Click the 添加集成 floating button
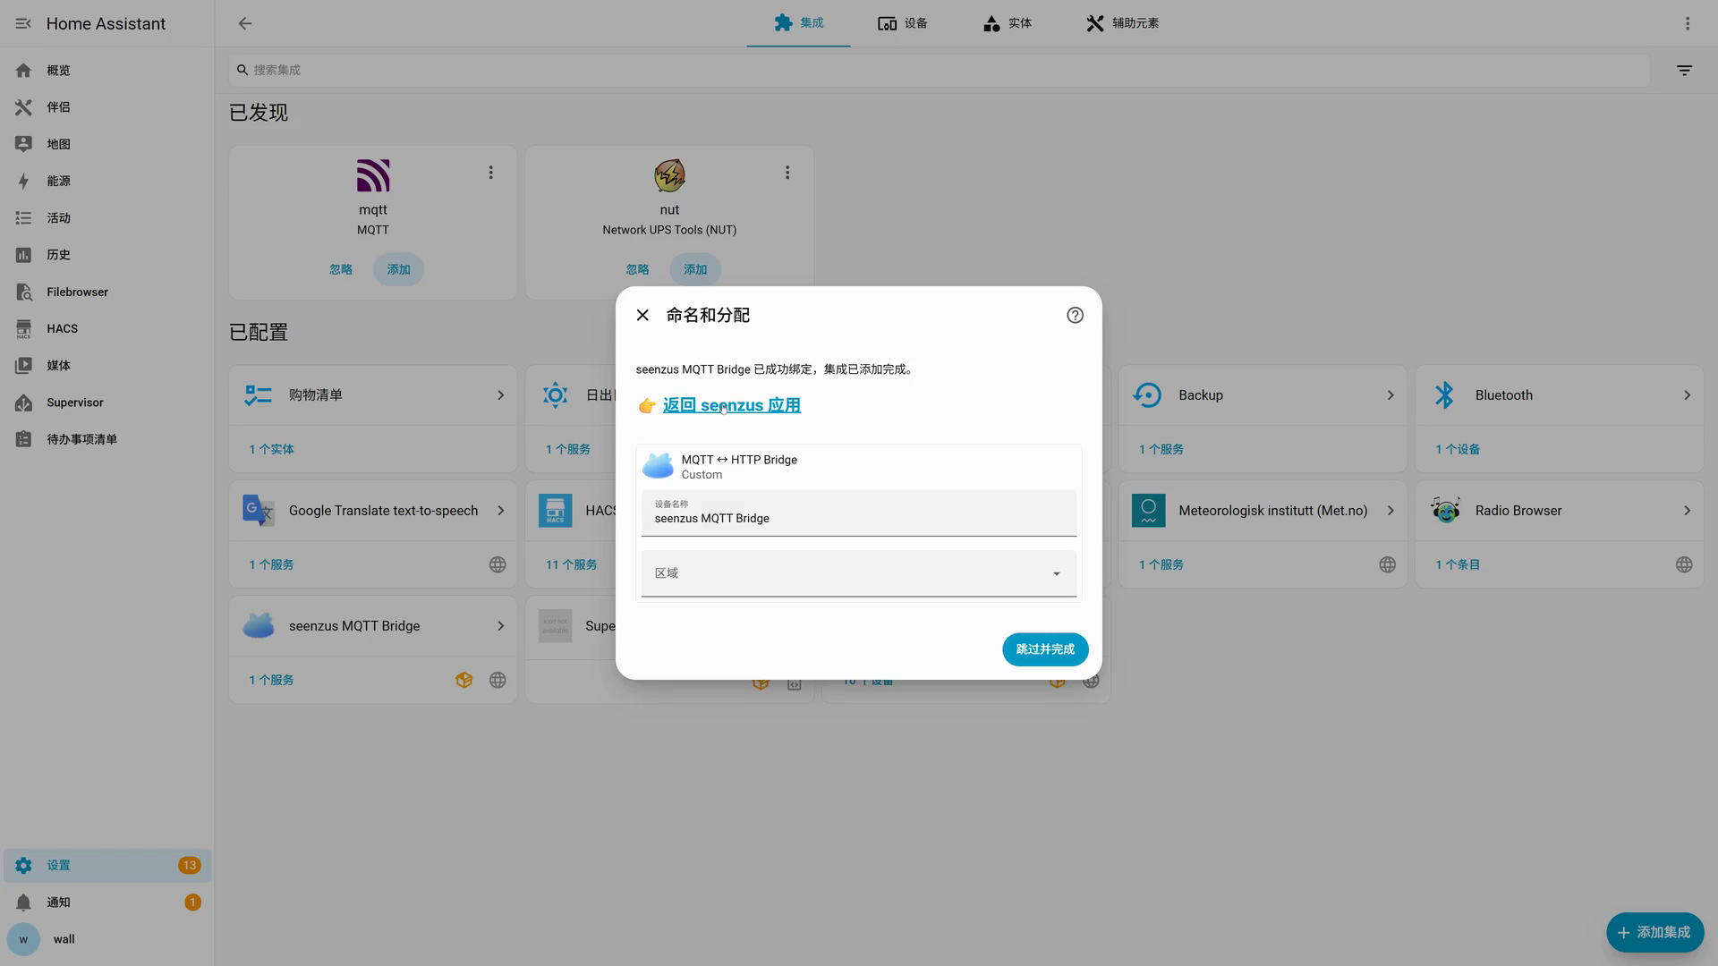Viewport: 1718px width, 966px height. point(1654,932)
